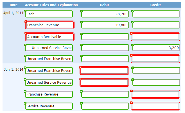The width and height of the screenshot is (185, 113).
Task: Select July Franchise Revenue red credit field
Action: pos(155,94)
